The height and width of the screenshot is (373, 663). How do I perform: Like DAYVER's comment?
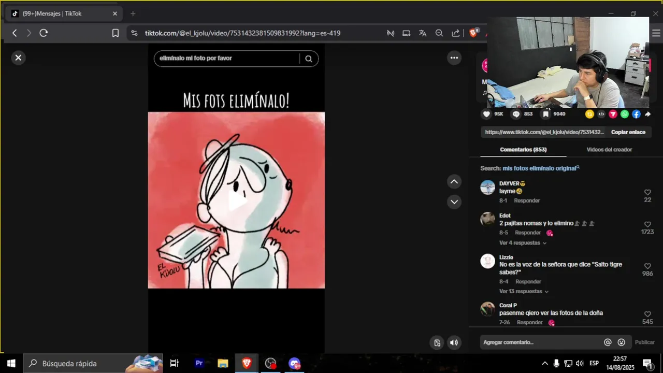(647, 193)
